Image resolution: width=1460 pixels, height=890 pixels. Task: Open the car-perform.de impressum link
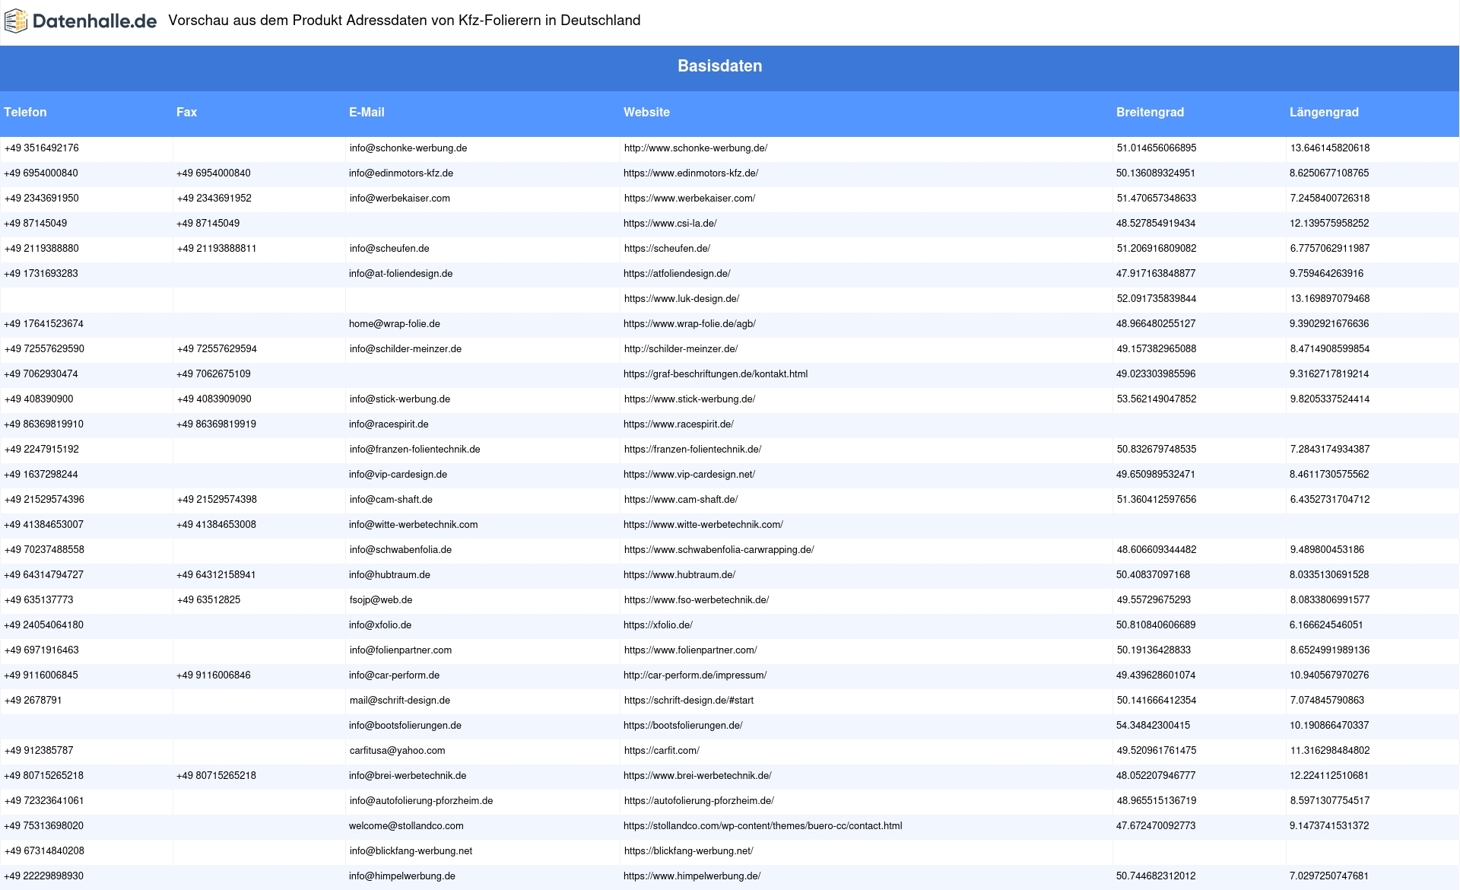695,675
